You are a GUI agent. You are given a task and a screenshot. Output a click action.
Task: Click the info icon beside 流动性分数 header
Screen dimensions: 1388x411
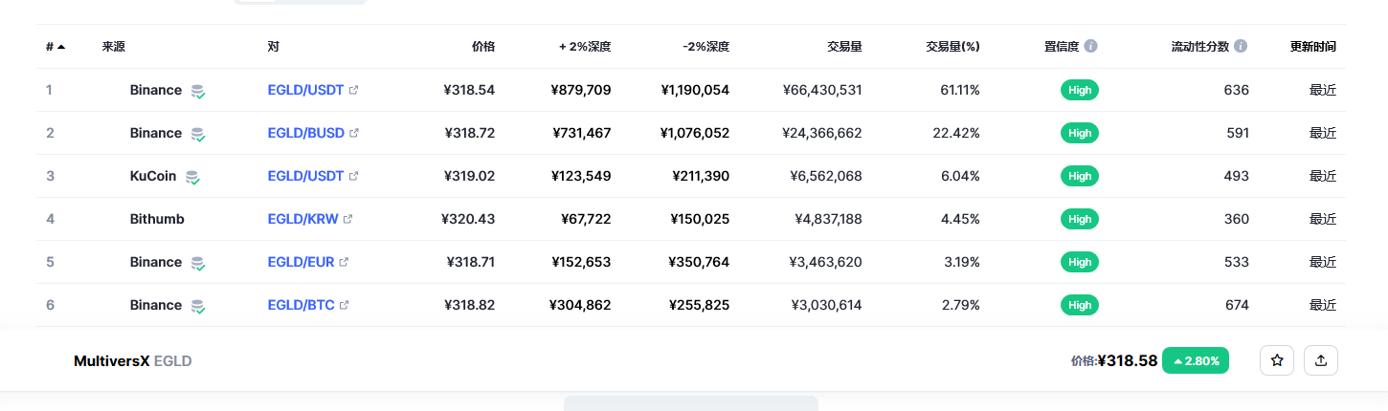(x=1241, y=46)
